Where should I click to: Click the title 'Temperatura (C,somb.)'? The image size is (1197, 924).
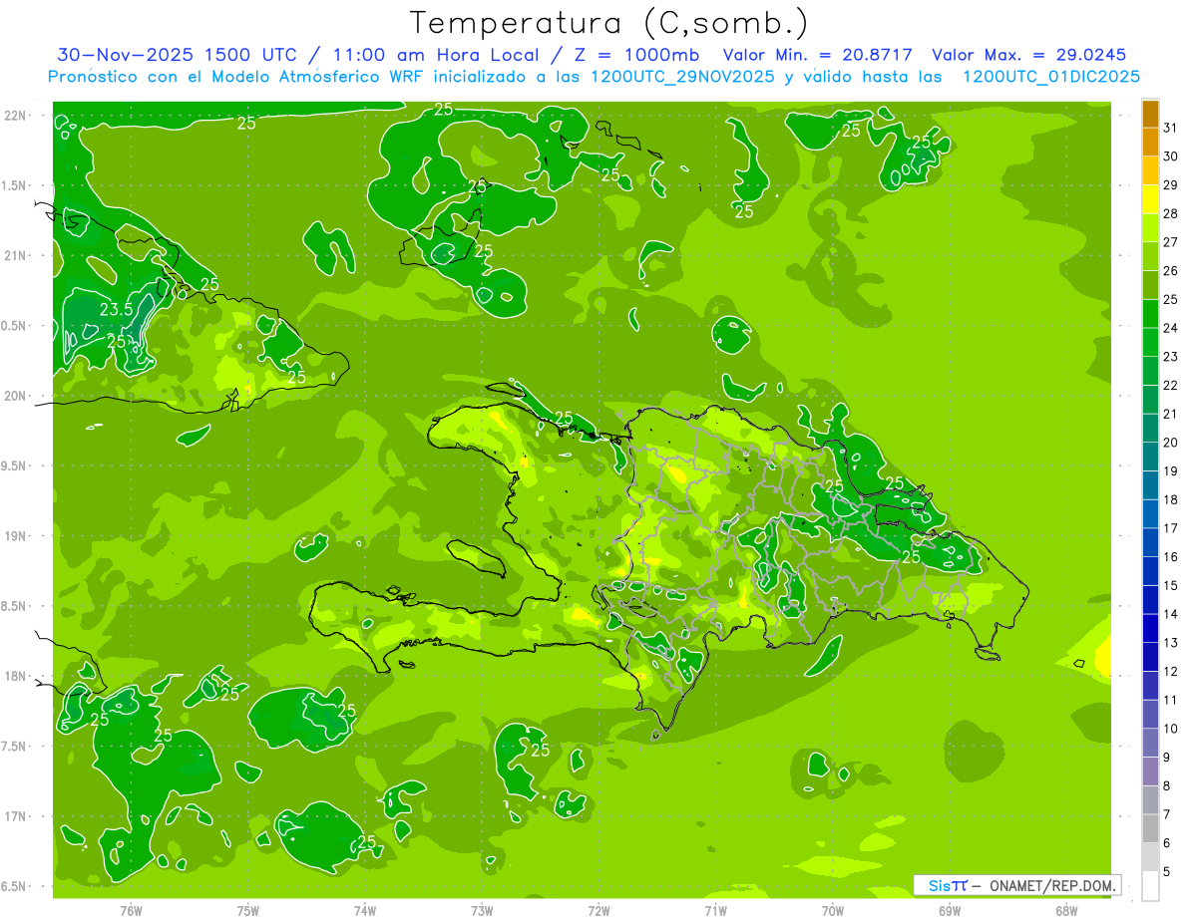(609, 23)
